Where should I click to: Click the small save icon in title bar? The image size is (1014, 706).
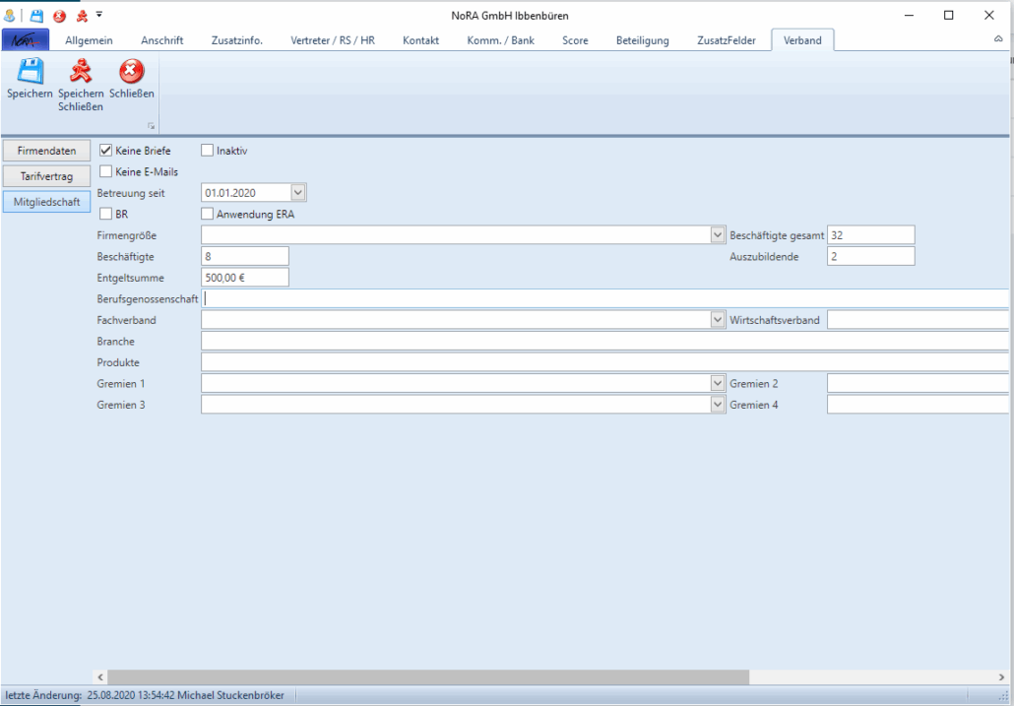(37, 16)
